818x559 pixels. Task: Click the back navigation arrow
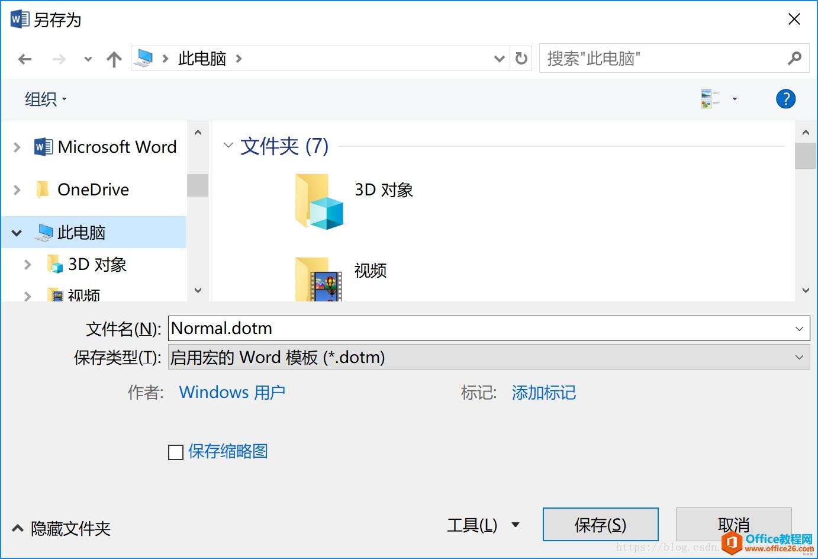(24, 59)
